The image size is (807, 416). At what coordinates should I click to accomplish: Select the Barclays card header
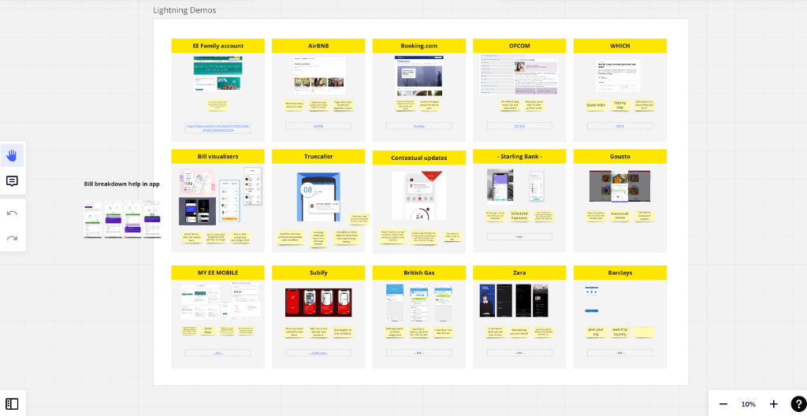coord(619,273)
